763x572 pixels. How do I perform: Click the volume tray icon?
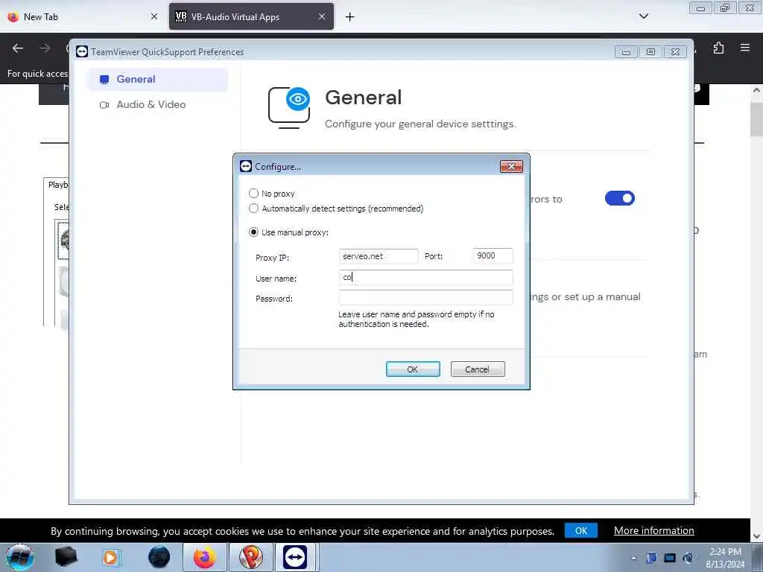688,558
